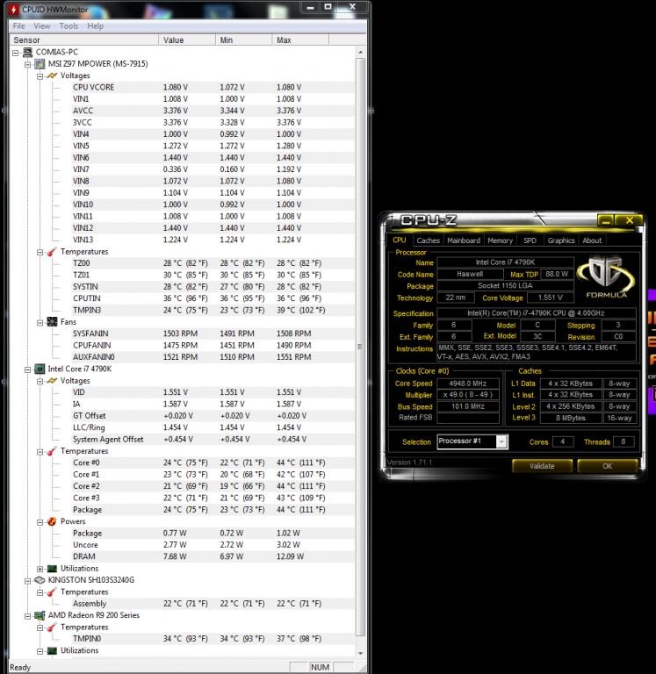
Task: Collapse the COMIAS-PC root node
Action: click(16, 53)
